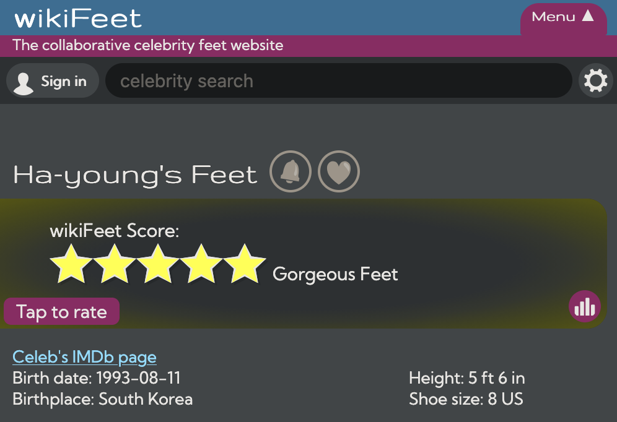Select the first rating star
The image size is (617, 422).
pyautogui.click(x=71, y=263)
